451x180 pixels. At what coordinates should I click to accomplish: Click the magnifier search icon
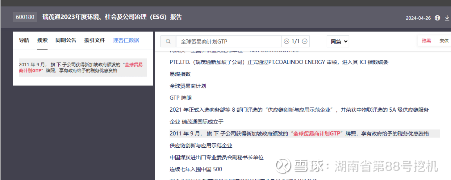168,41
